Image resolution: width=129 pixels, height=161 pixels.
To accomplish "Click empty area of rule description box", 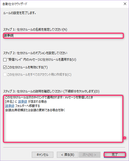I will (x=63, y=126).
